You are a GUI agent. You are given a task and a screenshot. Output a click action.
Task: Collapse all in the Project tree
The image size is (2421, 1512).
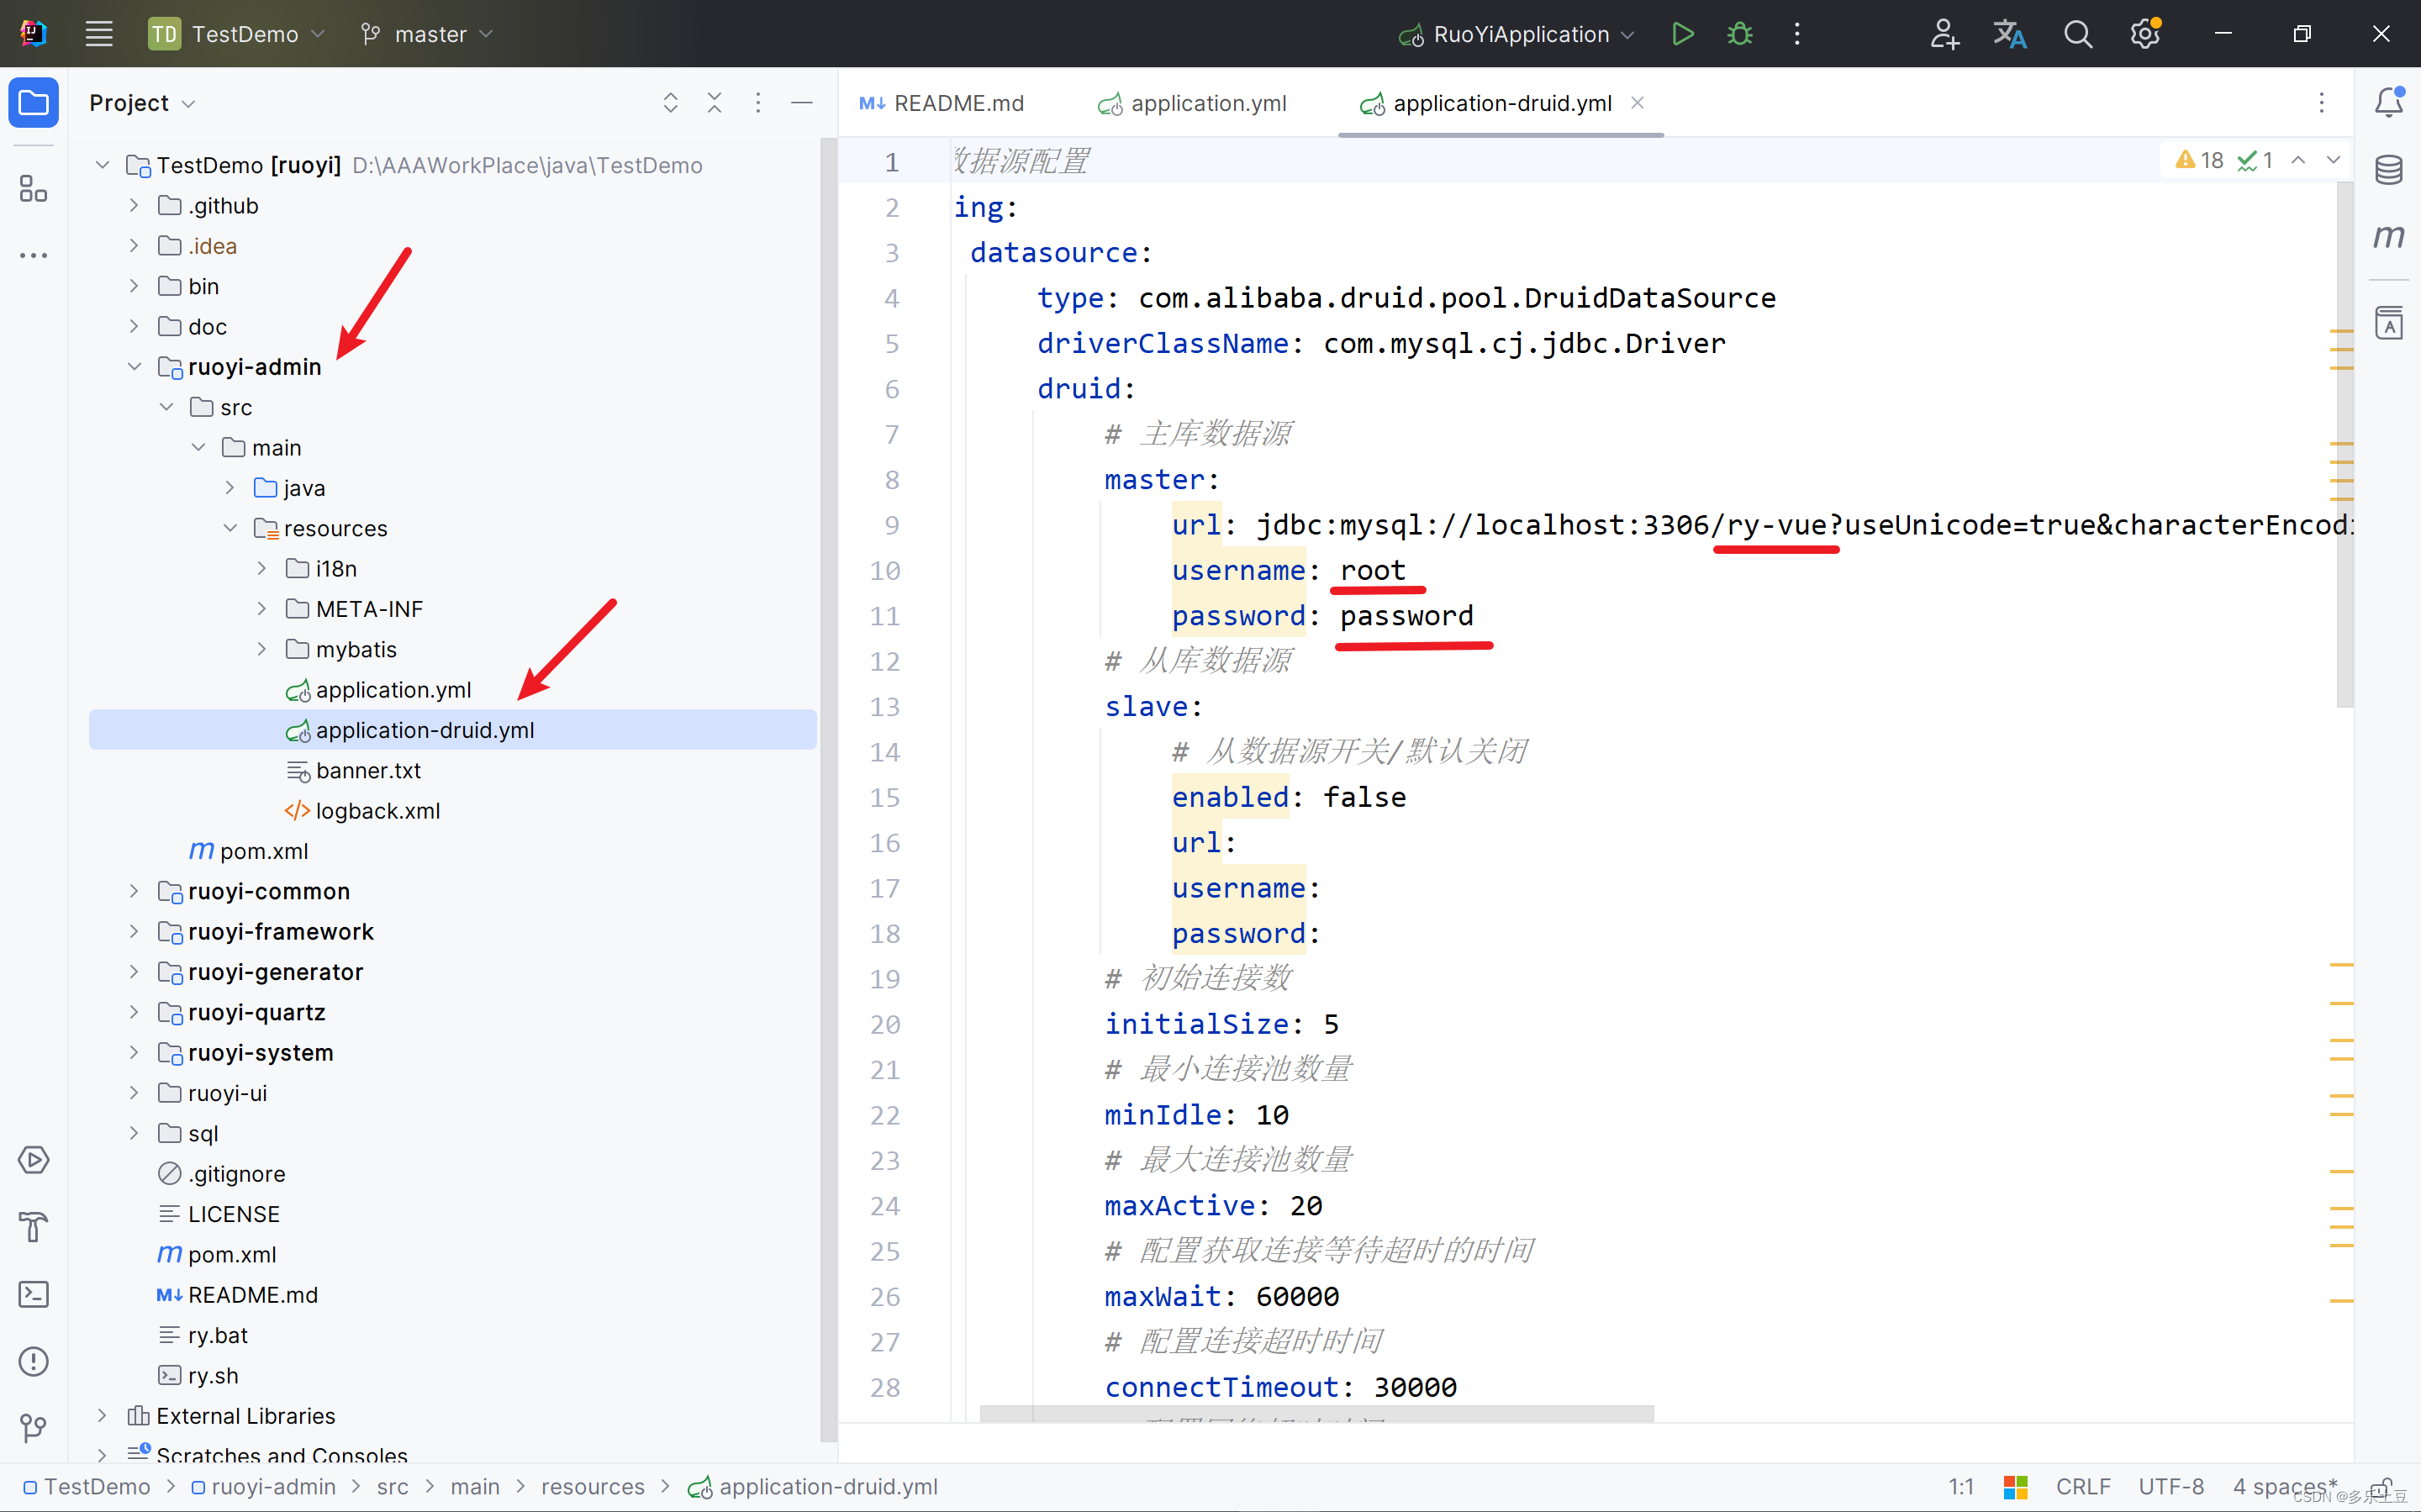click(x=714, y=102)
